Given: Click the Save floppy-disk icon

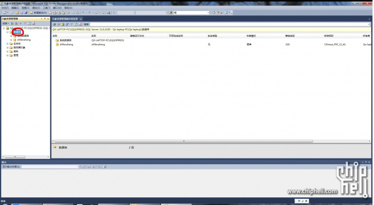Looking at the screenshot, I should [22, 12].
